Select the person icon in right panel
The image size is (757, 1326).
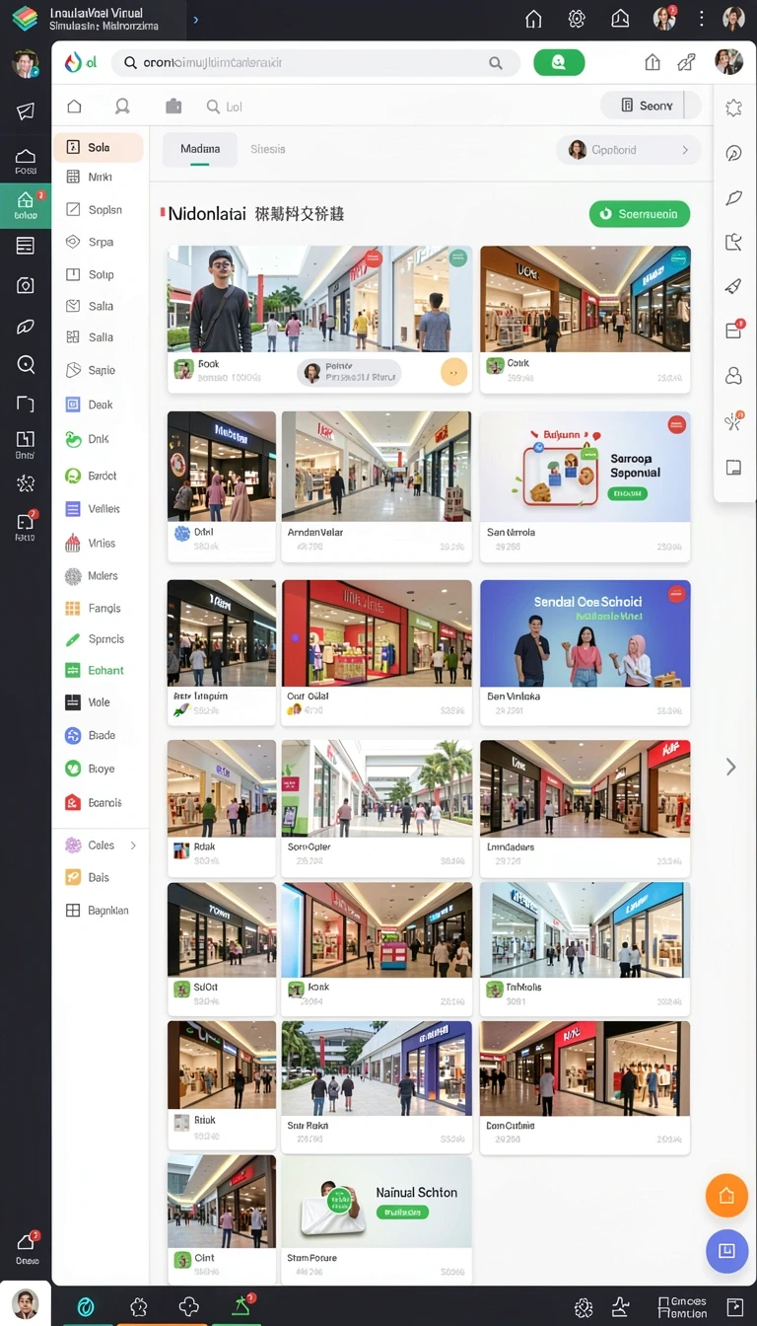[733, 376]
